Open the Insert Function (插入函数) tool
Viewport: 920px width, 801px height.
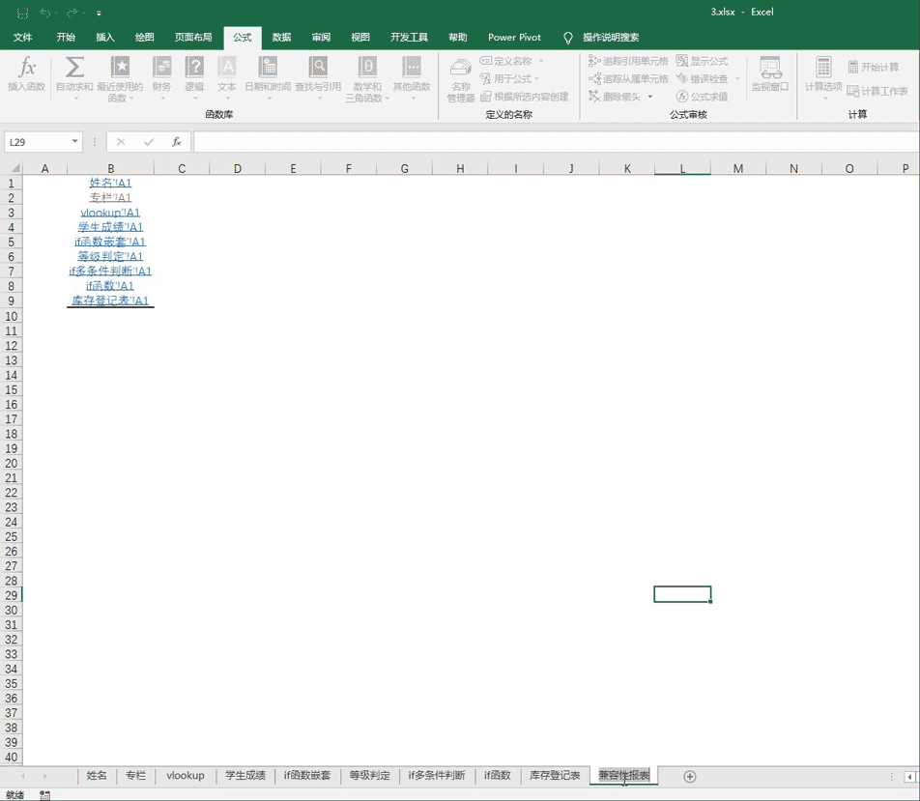point(26,74)
